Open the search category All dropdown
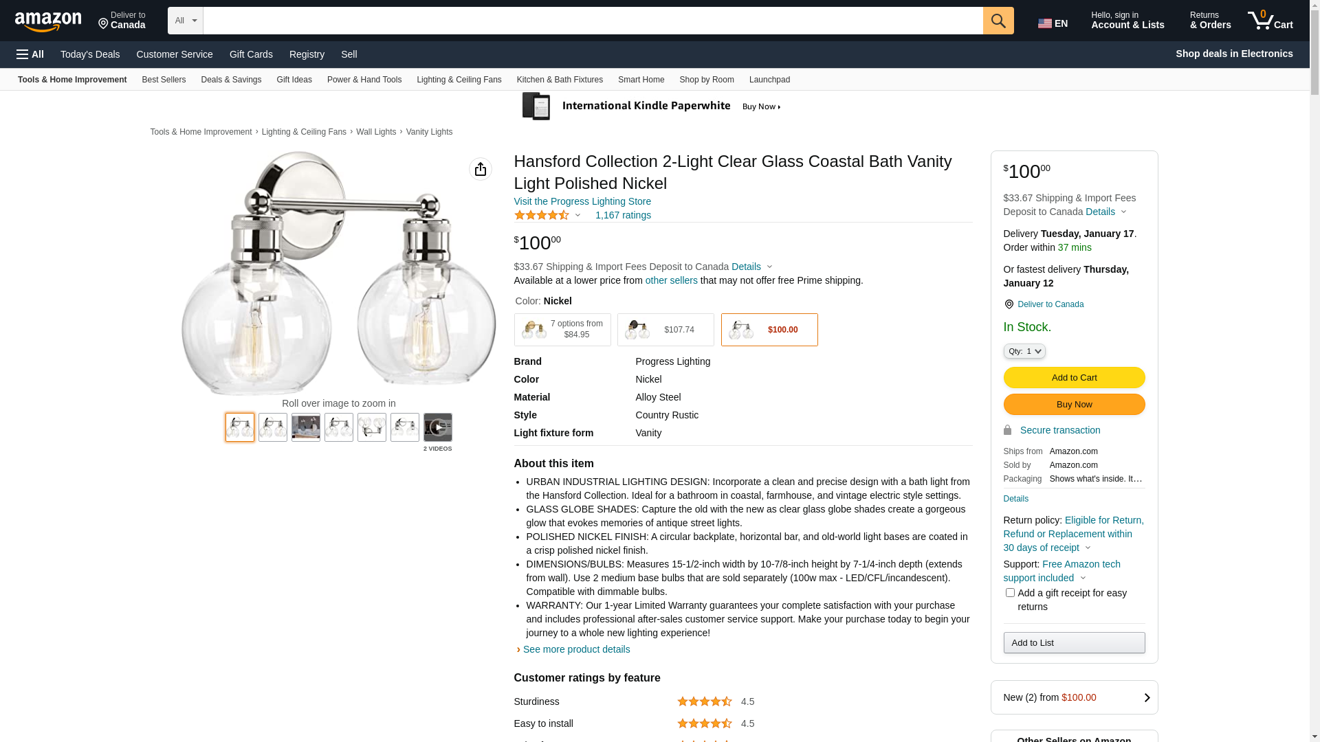The width and height of the screenshot is (1320, 742). (186, 21)
